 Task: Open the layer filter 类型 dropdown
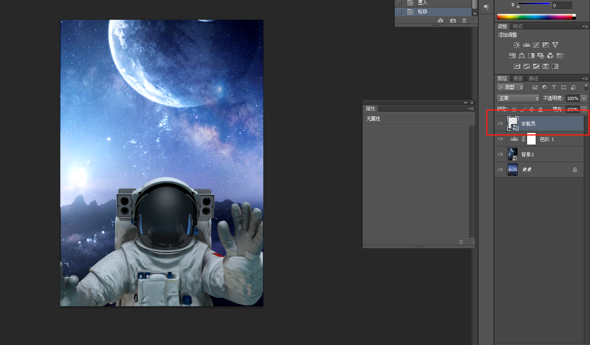(x=510, y=87)
